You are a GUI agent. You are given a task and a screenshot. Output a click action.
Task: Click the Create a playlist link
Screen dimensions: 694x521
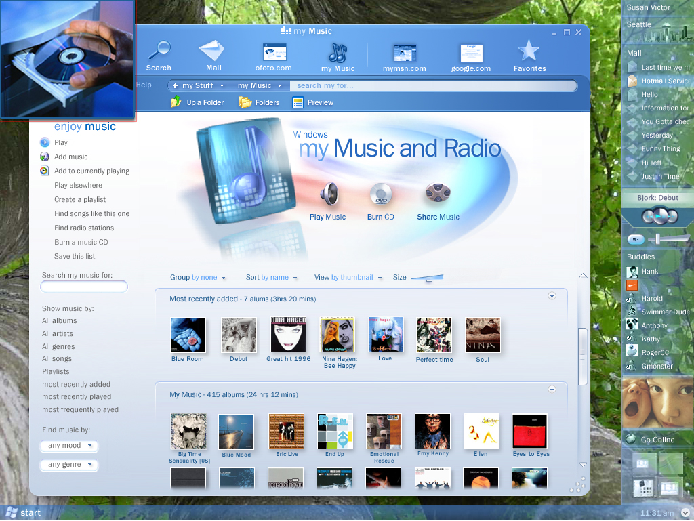coord(80,199)
